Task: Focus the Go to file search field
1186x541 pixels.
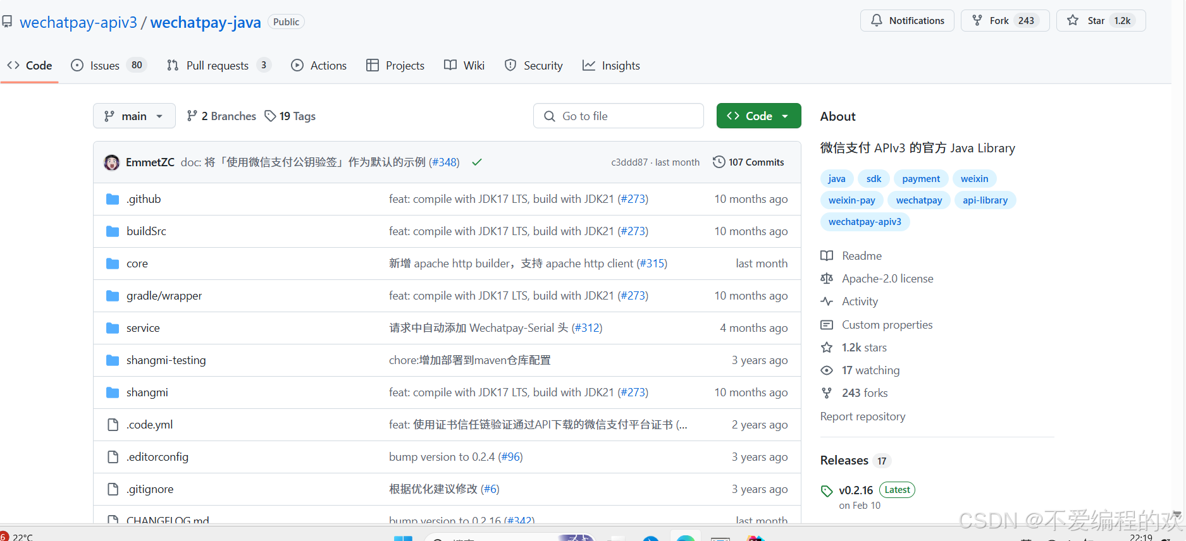Action: (x=619, y=116)
